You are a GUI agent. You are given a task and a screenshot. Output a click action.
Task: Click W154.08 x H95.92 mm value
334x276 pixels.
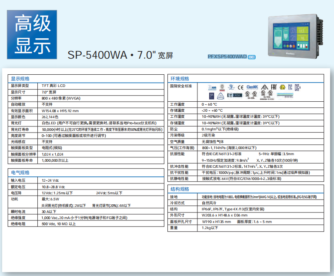pyautogui.click(x=60, y=111)
